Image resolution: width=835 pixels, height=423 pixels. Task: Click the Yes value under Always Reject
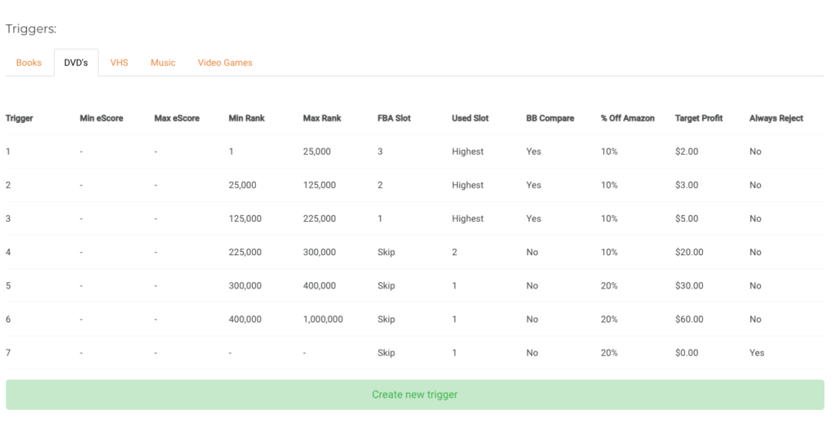tap(757, 353)
